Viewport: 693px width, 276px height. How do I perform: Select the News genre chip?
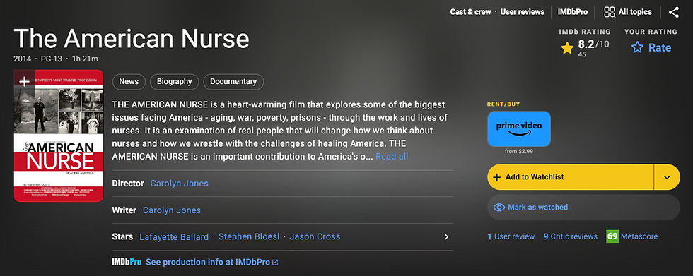pyautogui.click(x=129, y=82)
